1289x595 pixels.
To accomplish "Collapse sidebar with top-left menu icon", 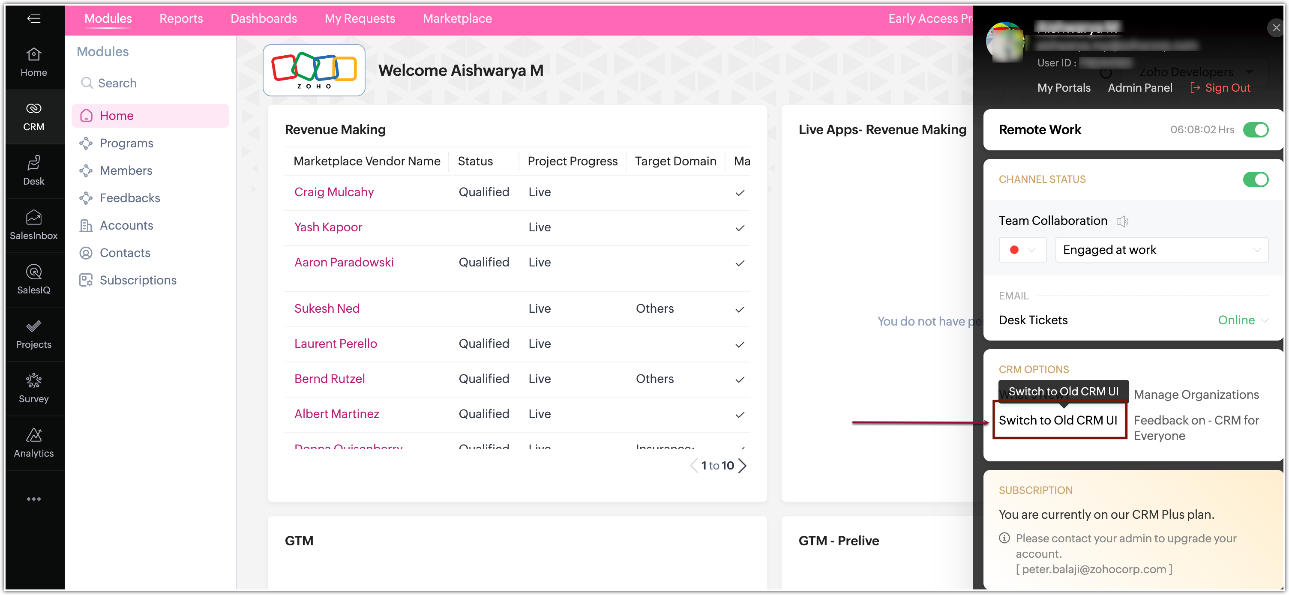I will pos(33,19).
